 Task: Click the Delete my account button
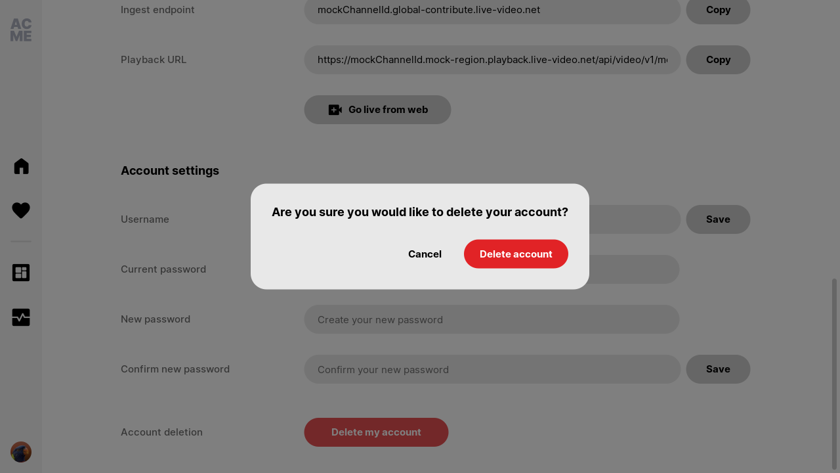[376, 432]
